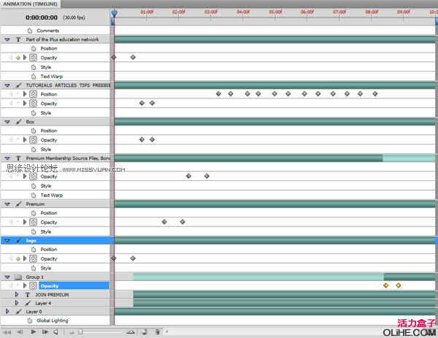438x338 pixels.
Task: Select the Animation (Timeline) panel tab
Action: pyautogui.click(x=30, y=4)
